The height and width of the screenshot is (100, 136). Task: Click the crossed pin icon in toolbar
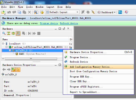[x=93, y=12]
